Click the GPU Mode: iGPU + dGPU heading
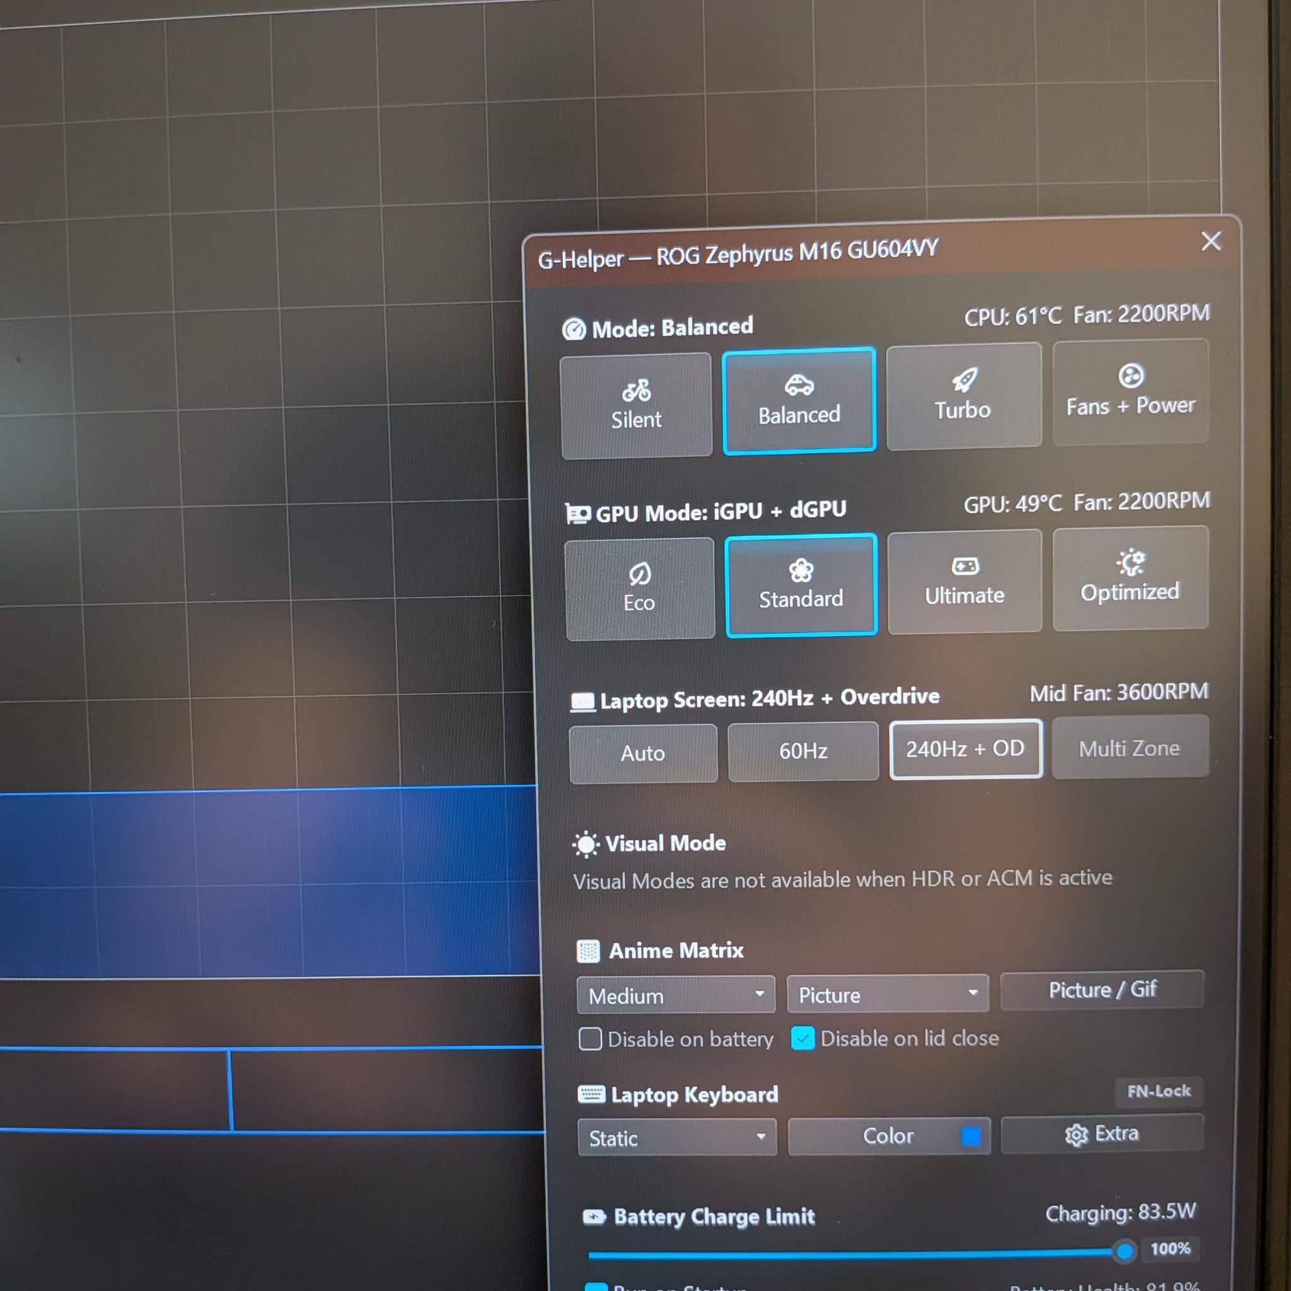 [x=721, y=512]
